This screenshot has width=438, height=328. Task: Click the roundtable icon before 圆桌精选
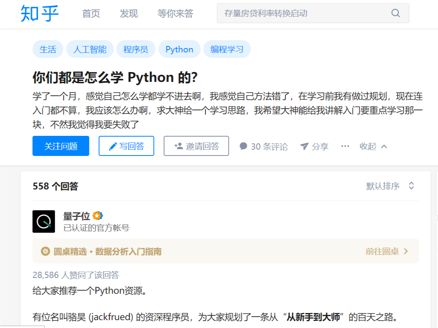coord(45,251)
